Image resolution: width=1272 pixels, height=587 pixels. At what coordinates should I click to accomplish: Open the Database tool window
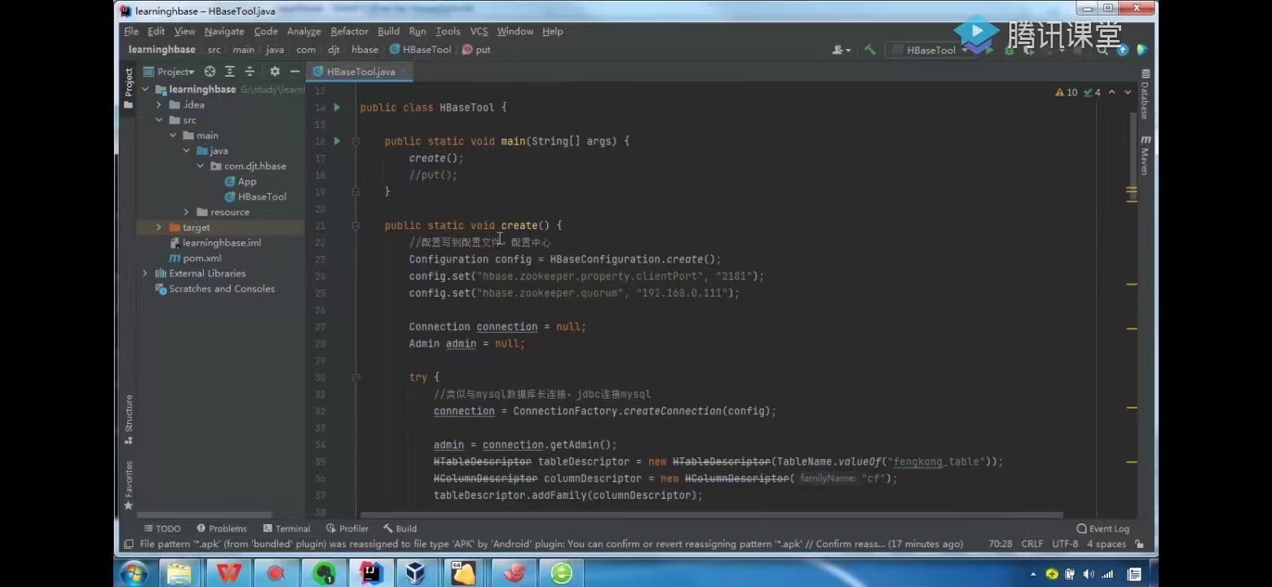pos(1146,95)
